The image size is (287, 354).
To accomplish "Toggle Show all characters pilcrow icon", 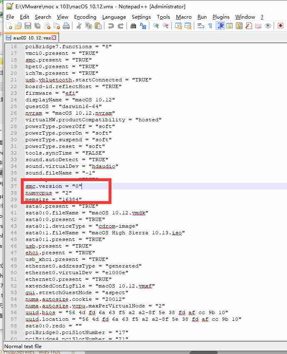I will pyautogui.click(x=210, y=26).
